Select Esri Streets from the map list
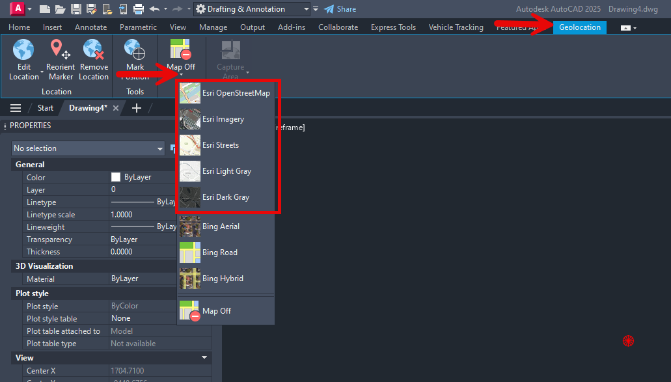 click(x=226, y=145)
